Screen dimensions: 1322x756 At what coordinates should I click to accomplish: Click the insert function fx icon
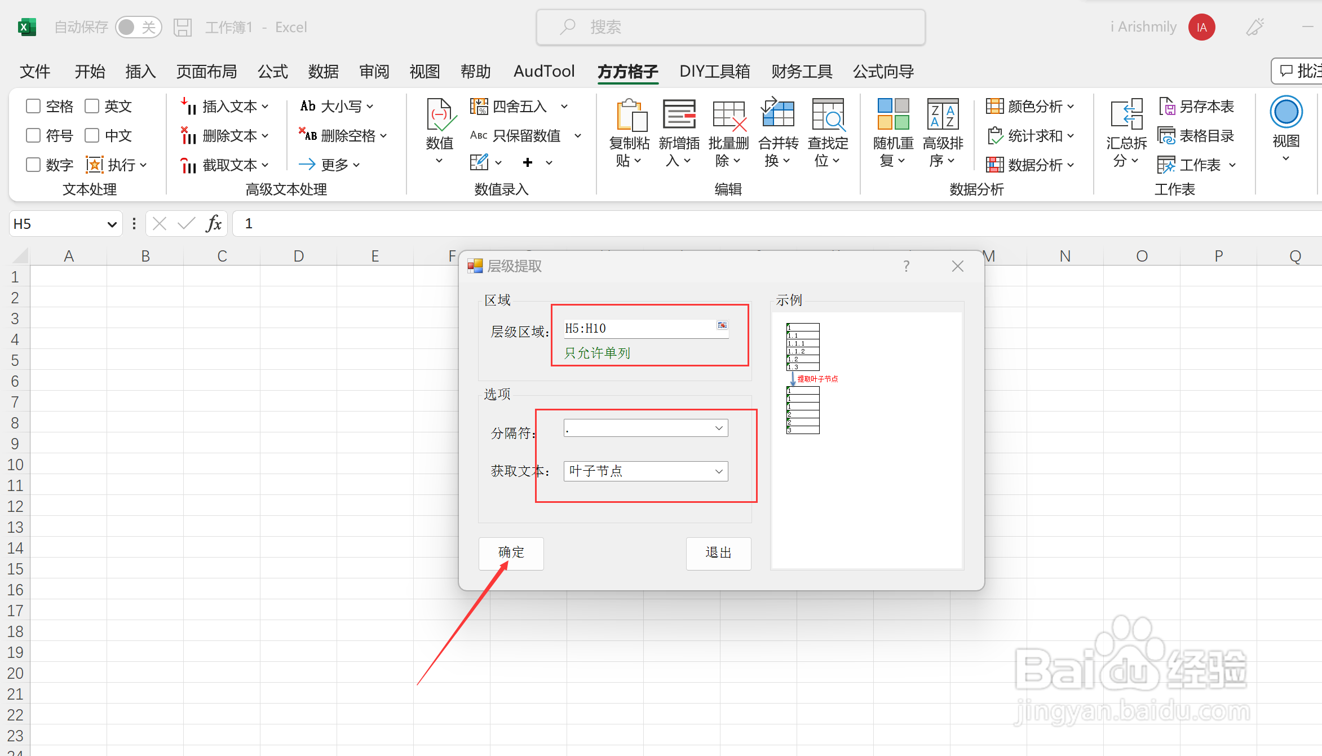pos(214,224)
